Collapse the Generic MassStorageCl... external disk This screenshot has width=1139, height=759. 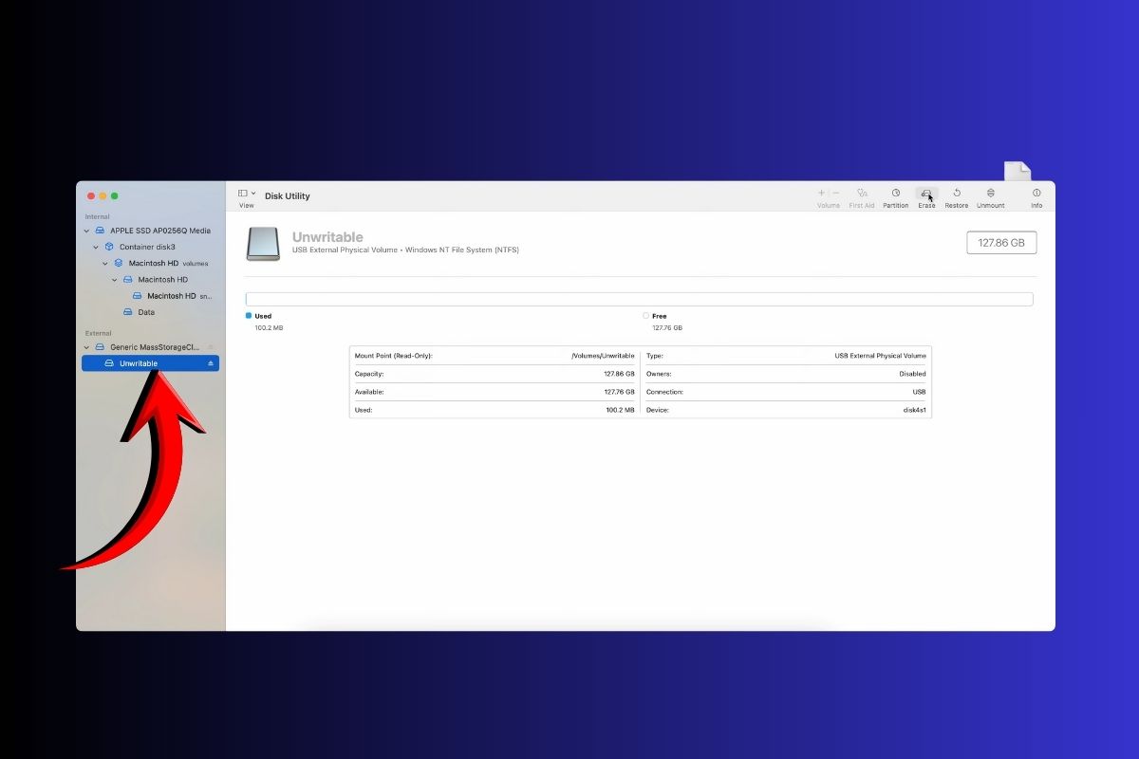(87, 347)
